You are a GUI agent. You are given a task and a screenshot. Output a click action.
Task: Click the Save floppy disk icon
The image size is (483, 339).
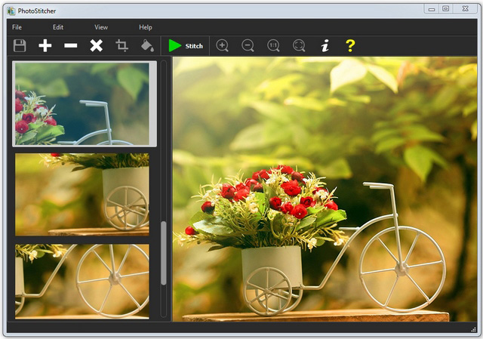pos(20,46)
